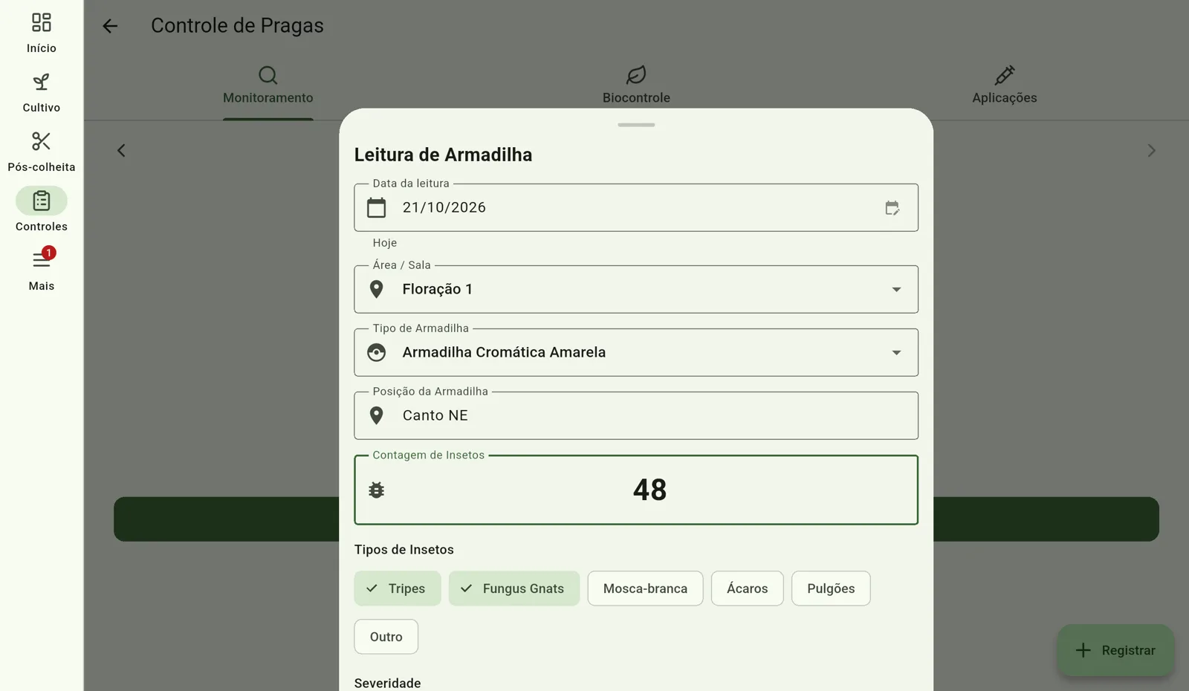Deselect the Fungus Gnats chip

514,588
